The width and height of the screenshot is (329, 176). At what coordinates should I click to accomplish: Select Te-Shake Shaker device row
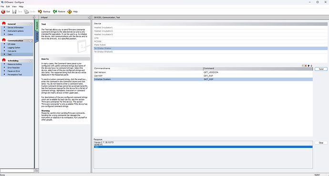click(210, 49)
